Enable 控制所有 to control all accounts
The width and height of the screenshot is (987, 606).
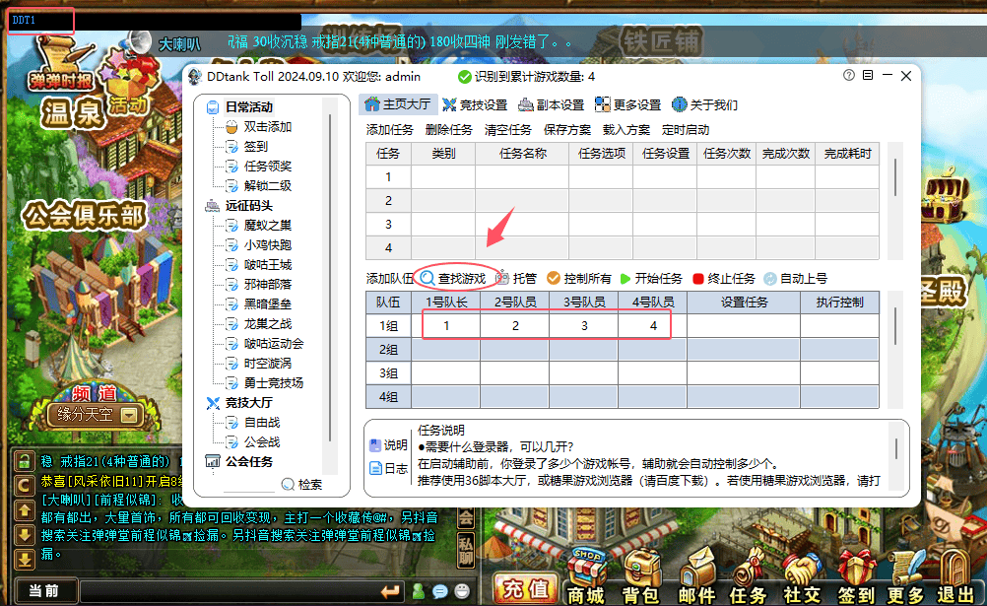pyautogui.click(x=554, y=277)
